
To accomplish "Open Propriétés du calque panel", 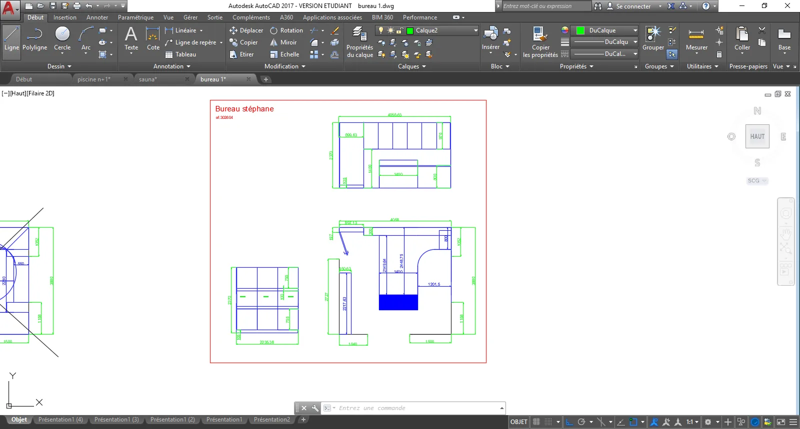I will pos(359,42).
